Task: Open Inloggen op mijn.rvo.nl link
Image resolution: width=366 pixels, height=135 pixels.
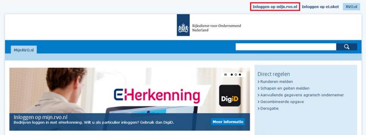Action: (275, 7)
